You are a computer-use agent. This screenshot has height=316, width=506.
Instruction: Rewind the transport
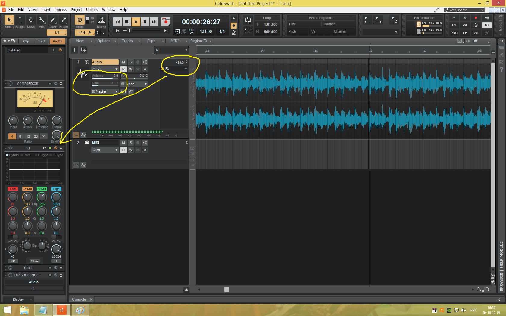click(118, 22)
